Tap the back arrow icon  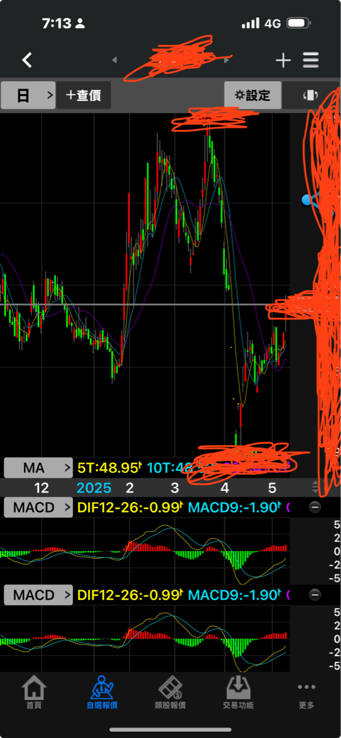click(x=27, y=59)
